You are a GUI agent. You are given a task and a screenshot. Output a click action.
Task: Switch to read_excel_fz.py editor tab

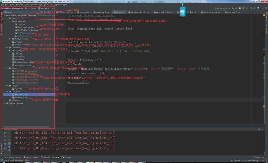point(102,12)
